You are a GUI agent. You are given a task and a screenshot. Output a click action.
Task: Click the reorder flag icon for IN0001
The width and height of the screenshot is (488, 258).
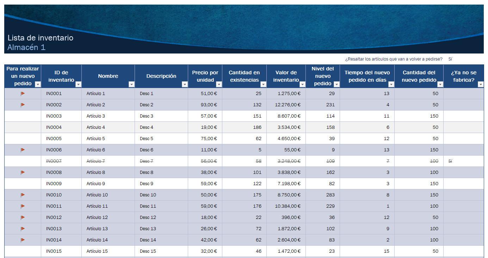[23, 94]
